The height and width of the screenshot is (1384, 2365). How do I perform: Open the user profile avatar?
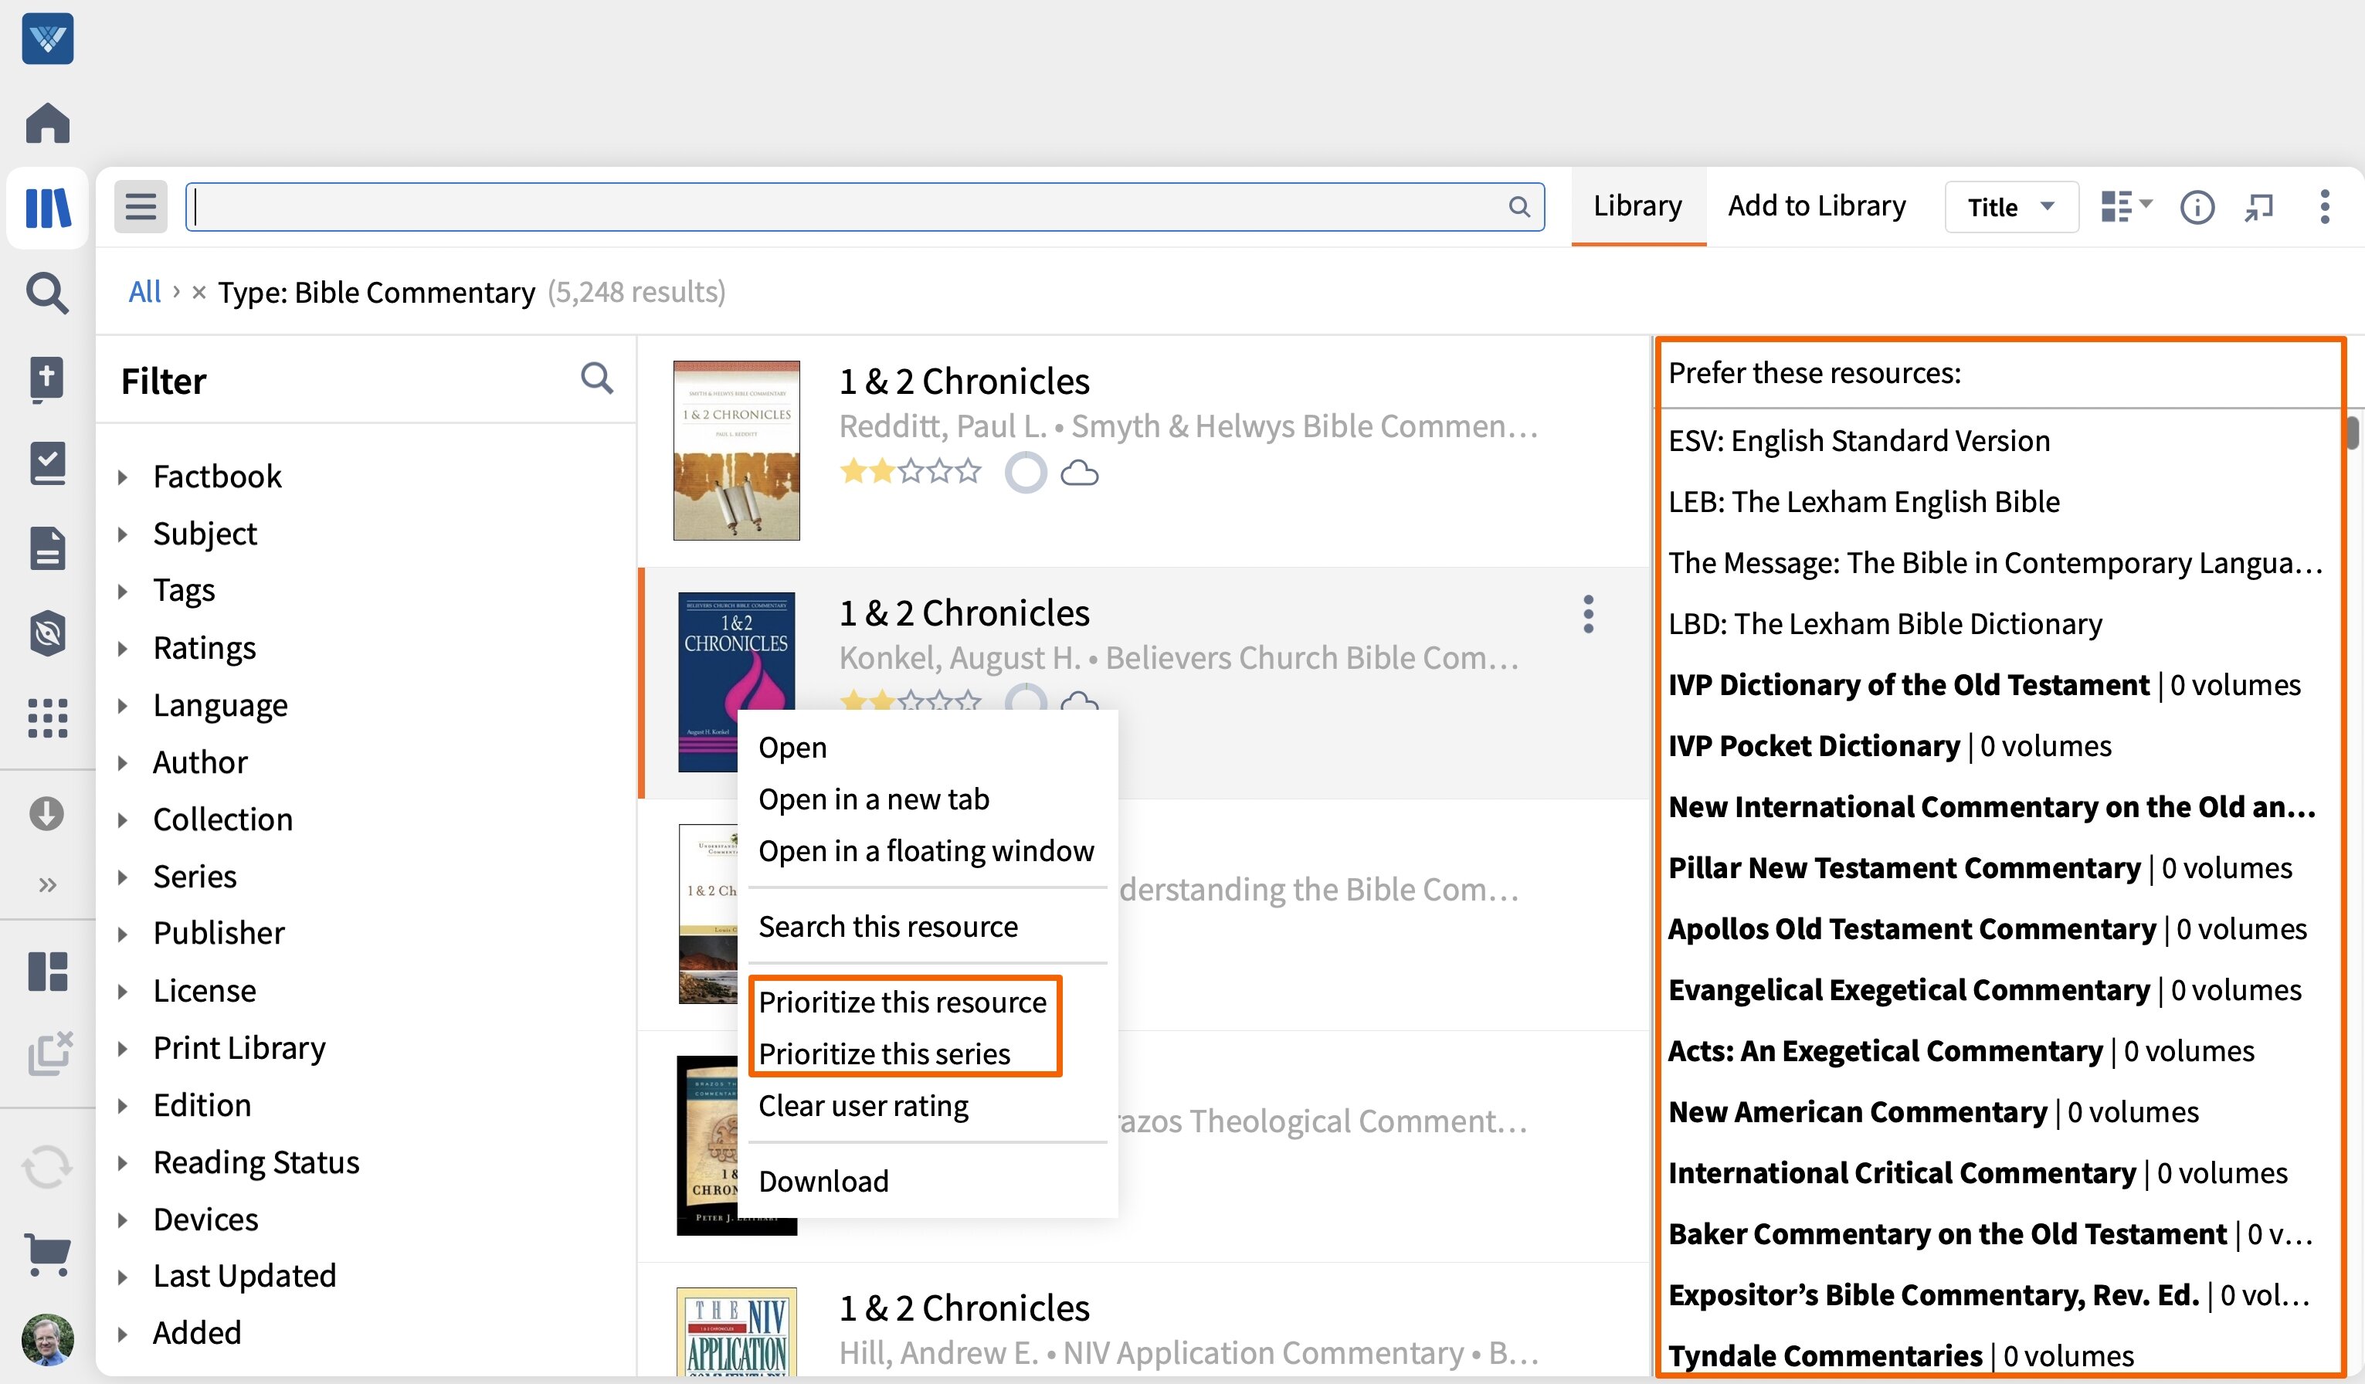point(48,1339)
